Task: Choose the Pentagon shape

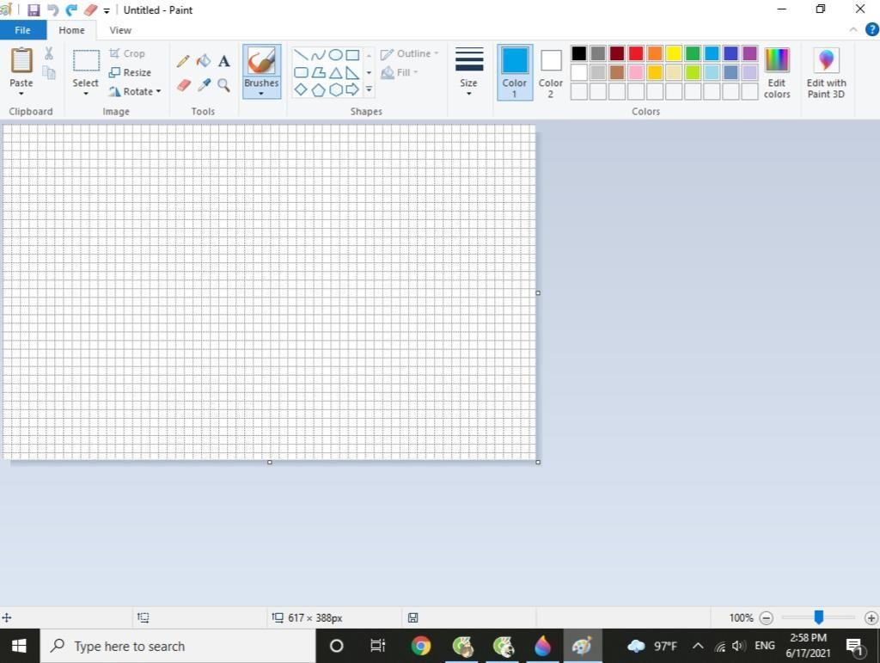Action: [318, 89]
